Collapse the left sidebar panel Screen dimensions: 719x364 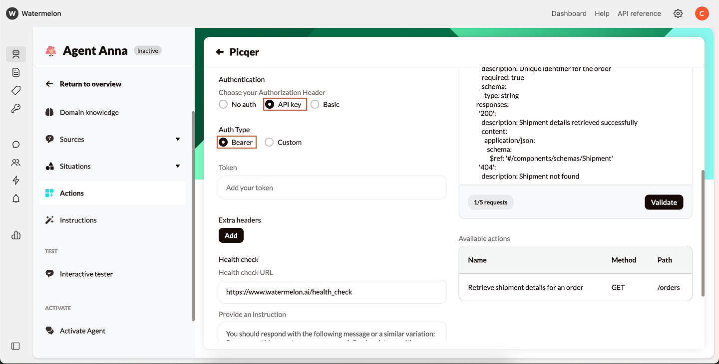click(15, 346)
